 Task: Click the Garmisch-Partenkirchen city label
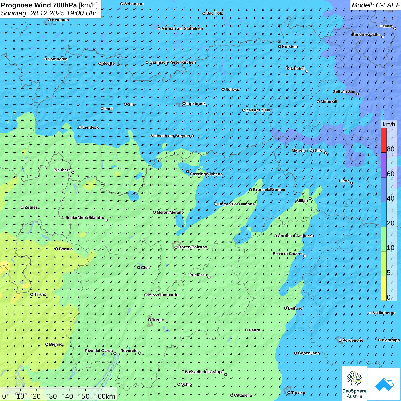pos(173,62)
